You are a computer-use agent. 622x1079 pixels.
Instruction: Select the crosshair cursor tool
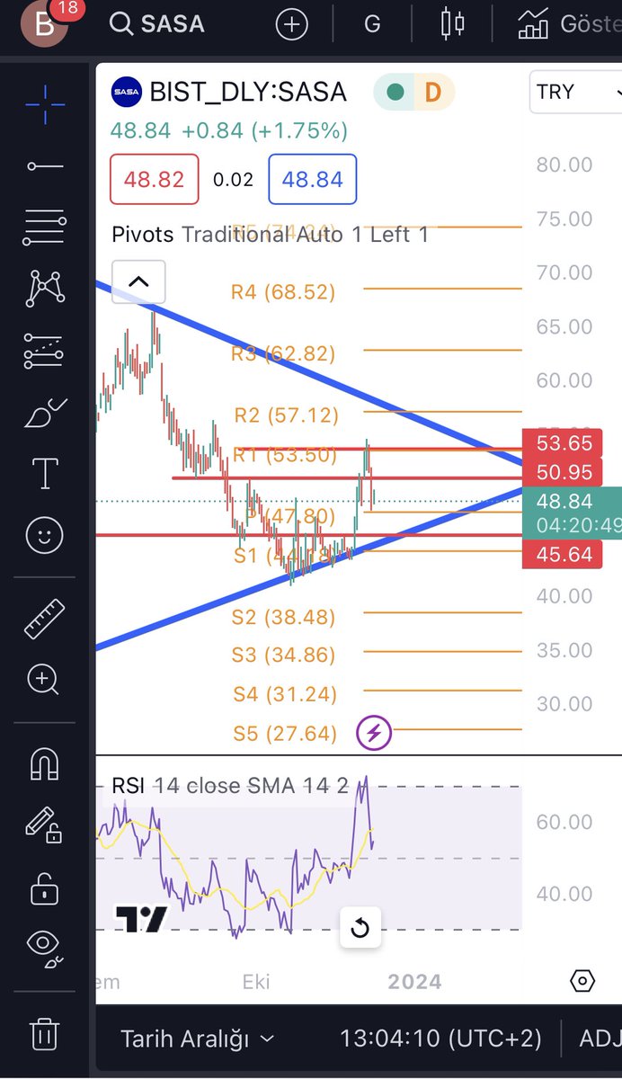point(45,105)
